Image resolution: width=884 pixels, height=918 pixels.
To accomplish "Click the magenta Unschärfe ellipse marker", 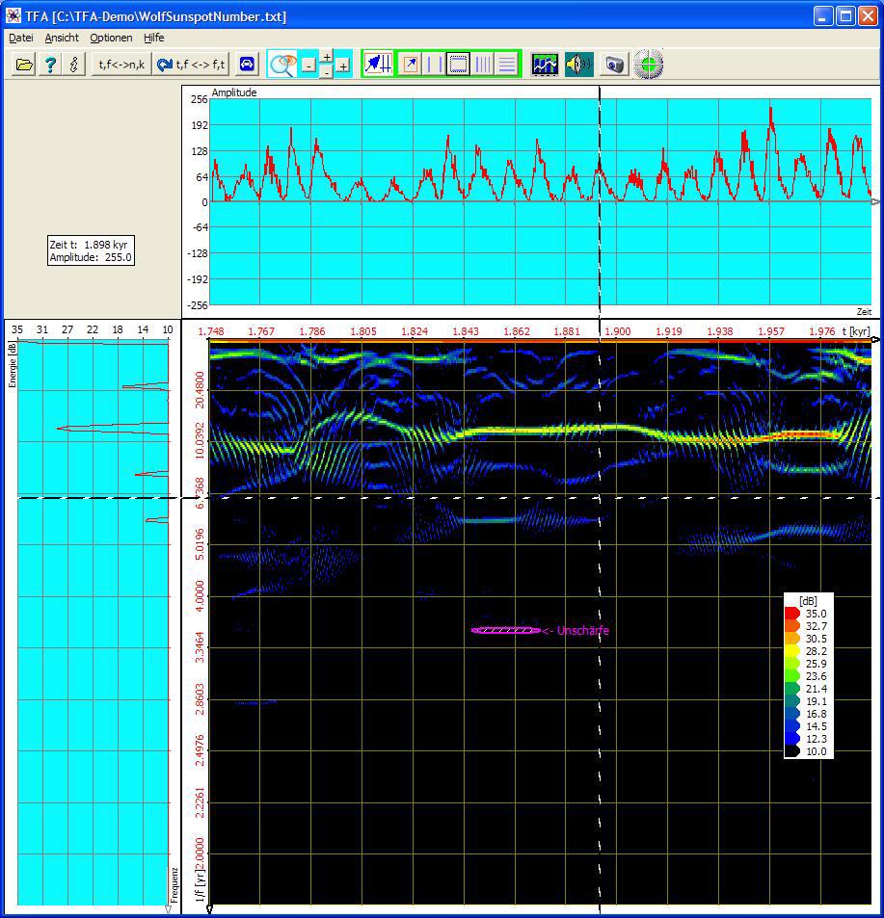I will pyautogui.click(x=506, y=631).
